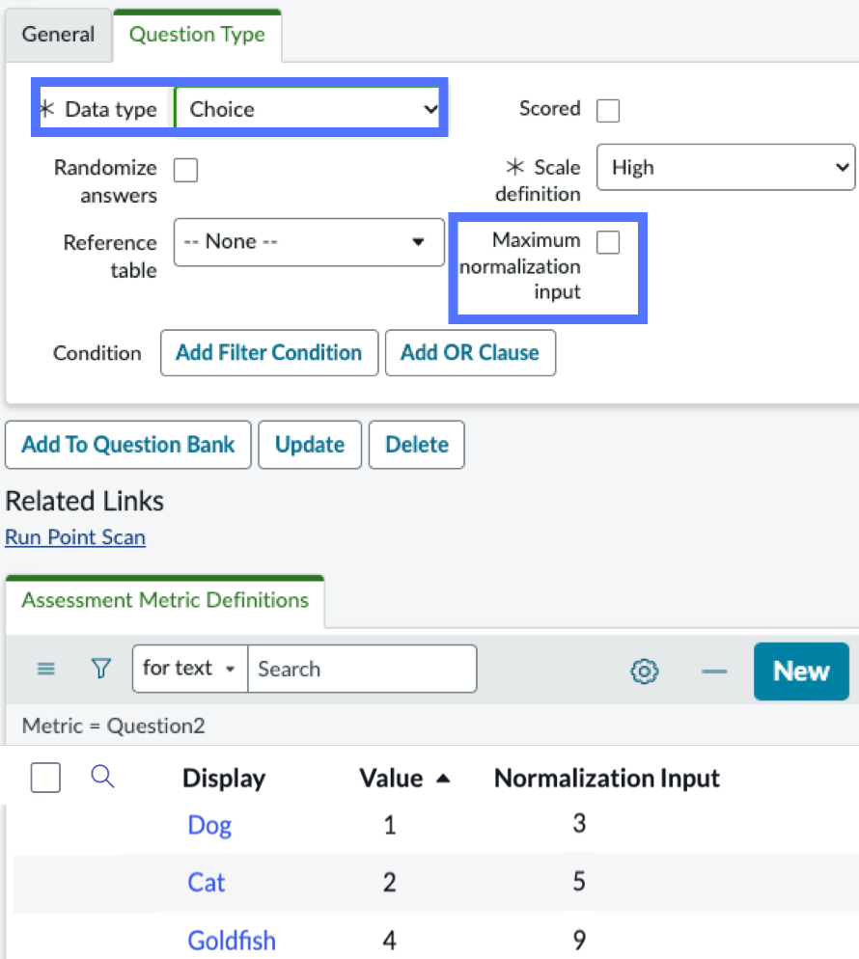Click Add OR Clause button
The image size is (859, 959).
click(x=470, y=353)
